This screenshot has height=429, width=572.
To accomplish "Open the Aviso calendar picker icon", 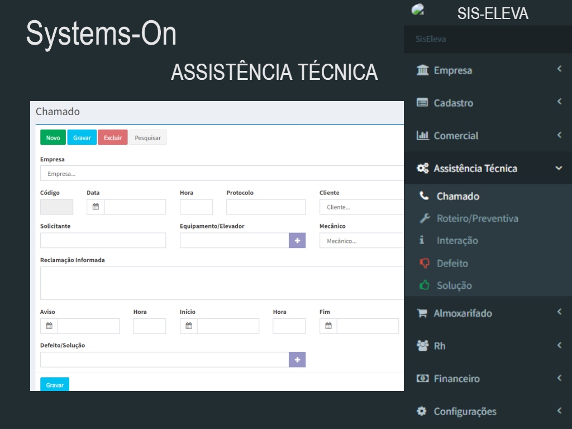I will (49, 326).
